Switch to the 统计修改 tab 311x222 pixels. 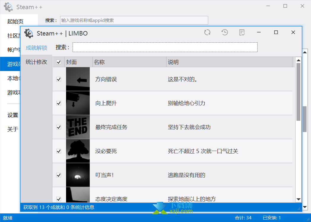point(36,62)
